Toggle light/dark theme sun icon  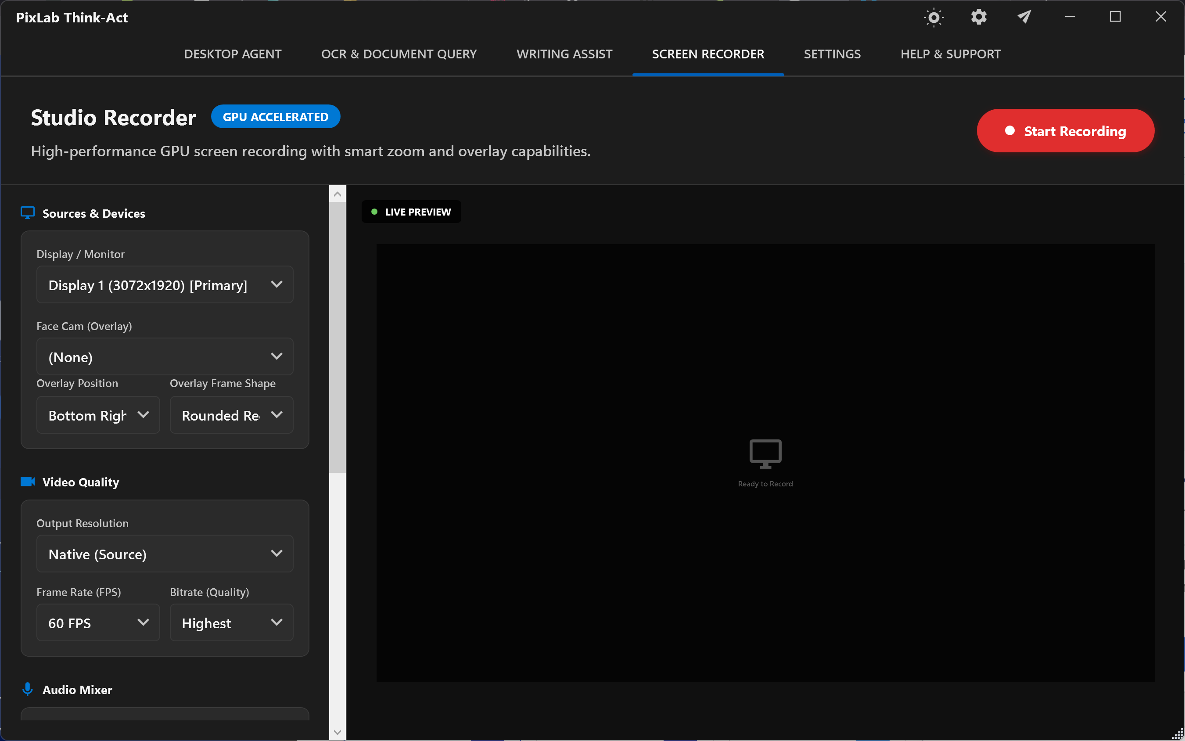pyautogui.click(x=934, y=18)
